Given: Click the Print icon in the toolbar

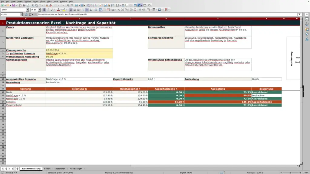Looking at the screenshot, I should tap(24, 5).
